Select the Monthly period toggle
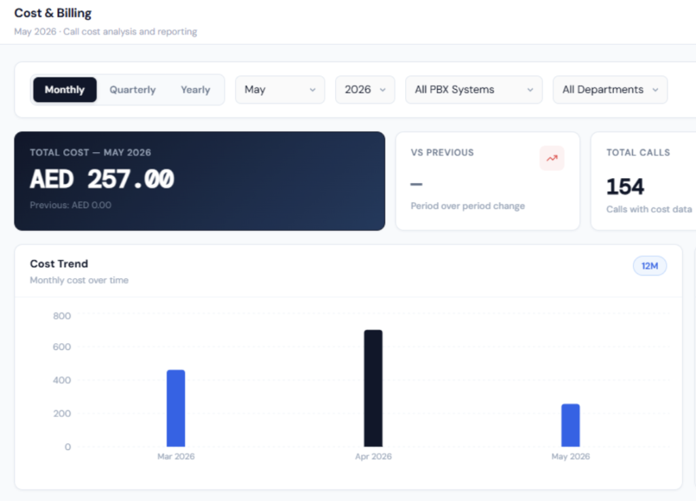 pyautogui.click(x=65, y=90)
